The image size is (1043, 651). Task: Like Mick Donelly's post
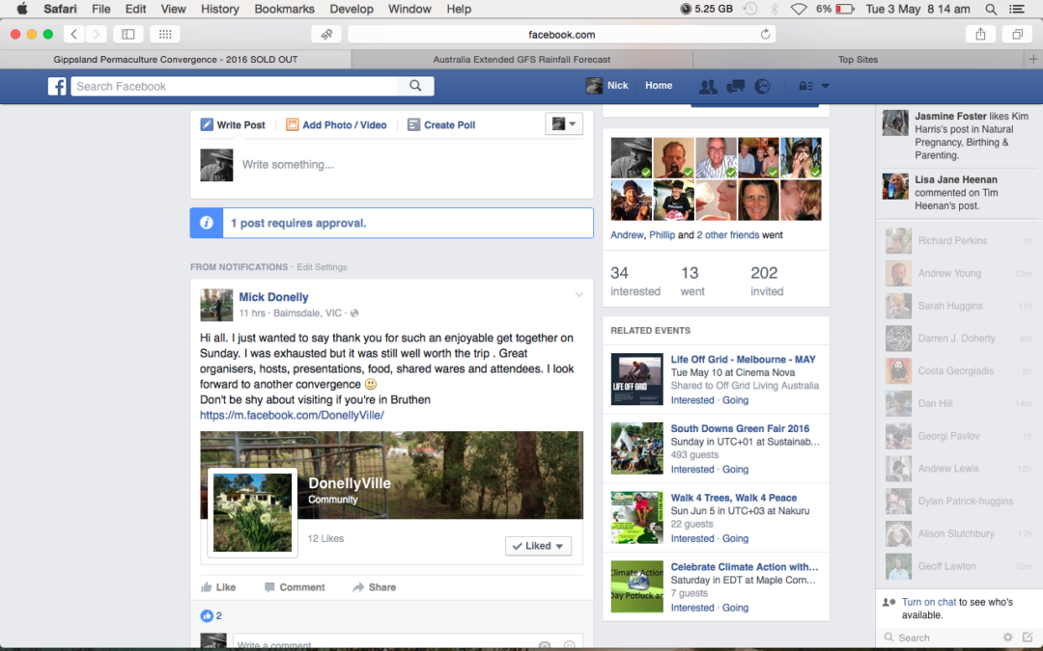[x=218, y=587]
